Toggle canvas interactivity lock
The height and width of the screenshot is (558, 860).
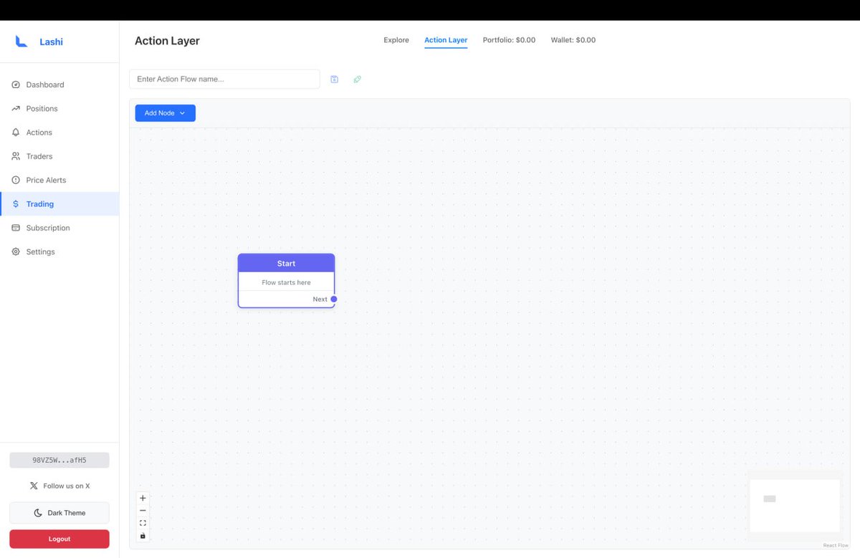pyautogui.click(x=143, y=536)
